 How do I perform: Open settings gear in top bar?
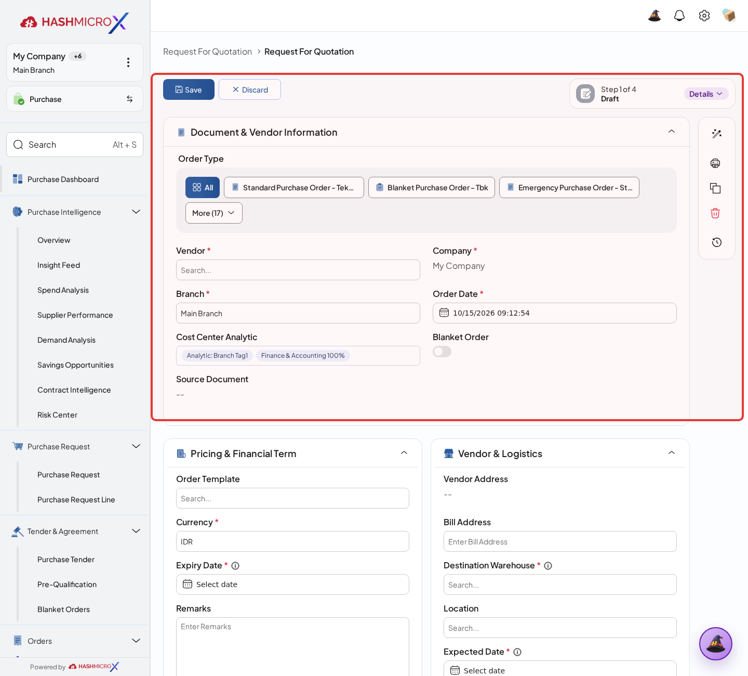(x=704, y=16)
